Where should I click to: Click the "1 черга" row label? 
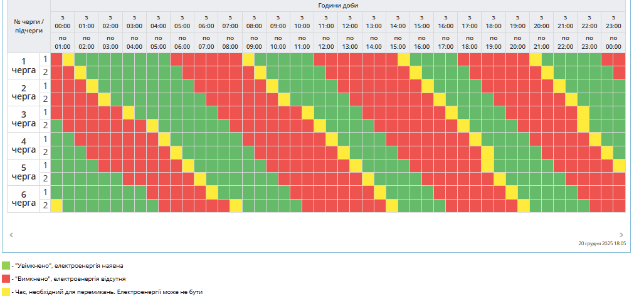pyautogui.click(x=24, y=66)
